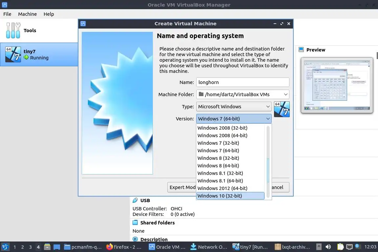This screenshot has height=252, width=378.
Task: Click the Device Filters 0 (0 active) value
Action: click(x=182, y=214)
